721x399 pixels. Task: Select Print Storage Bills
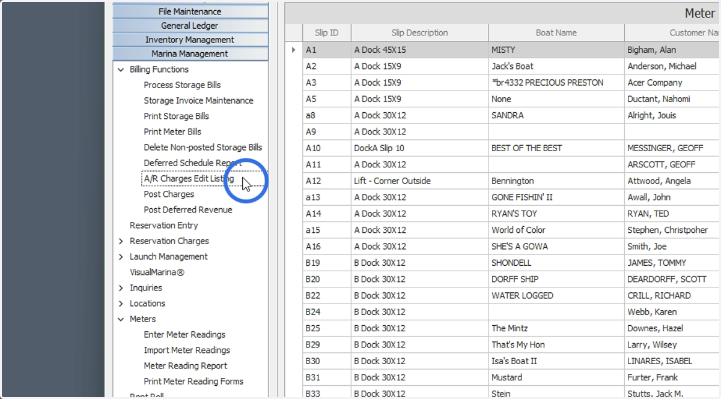coord(176,116)
